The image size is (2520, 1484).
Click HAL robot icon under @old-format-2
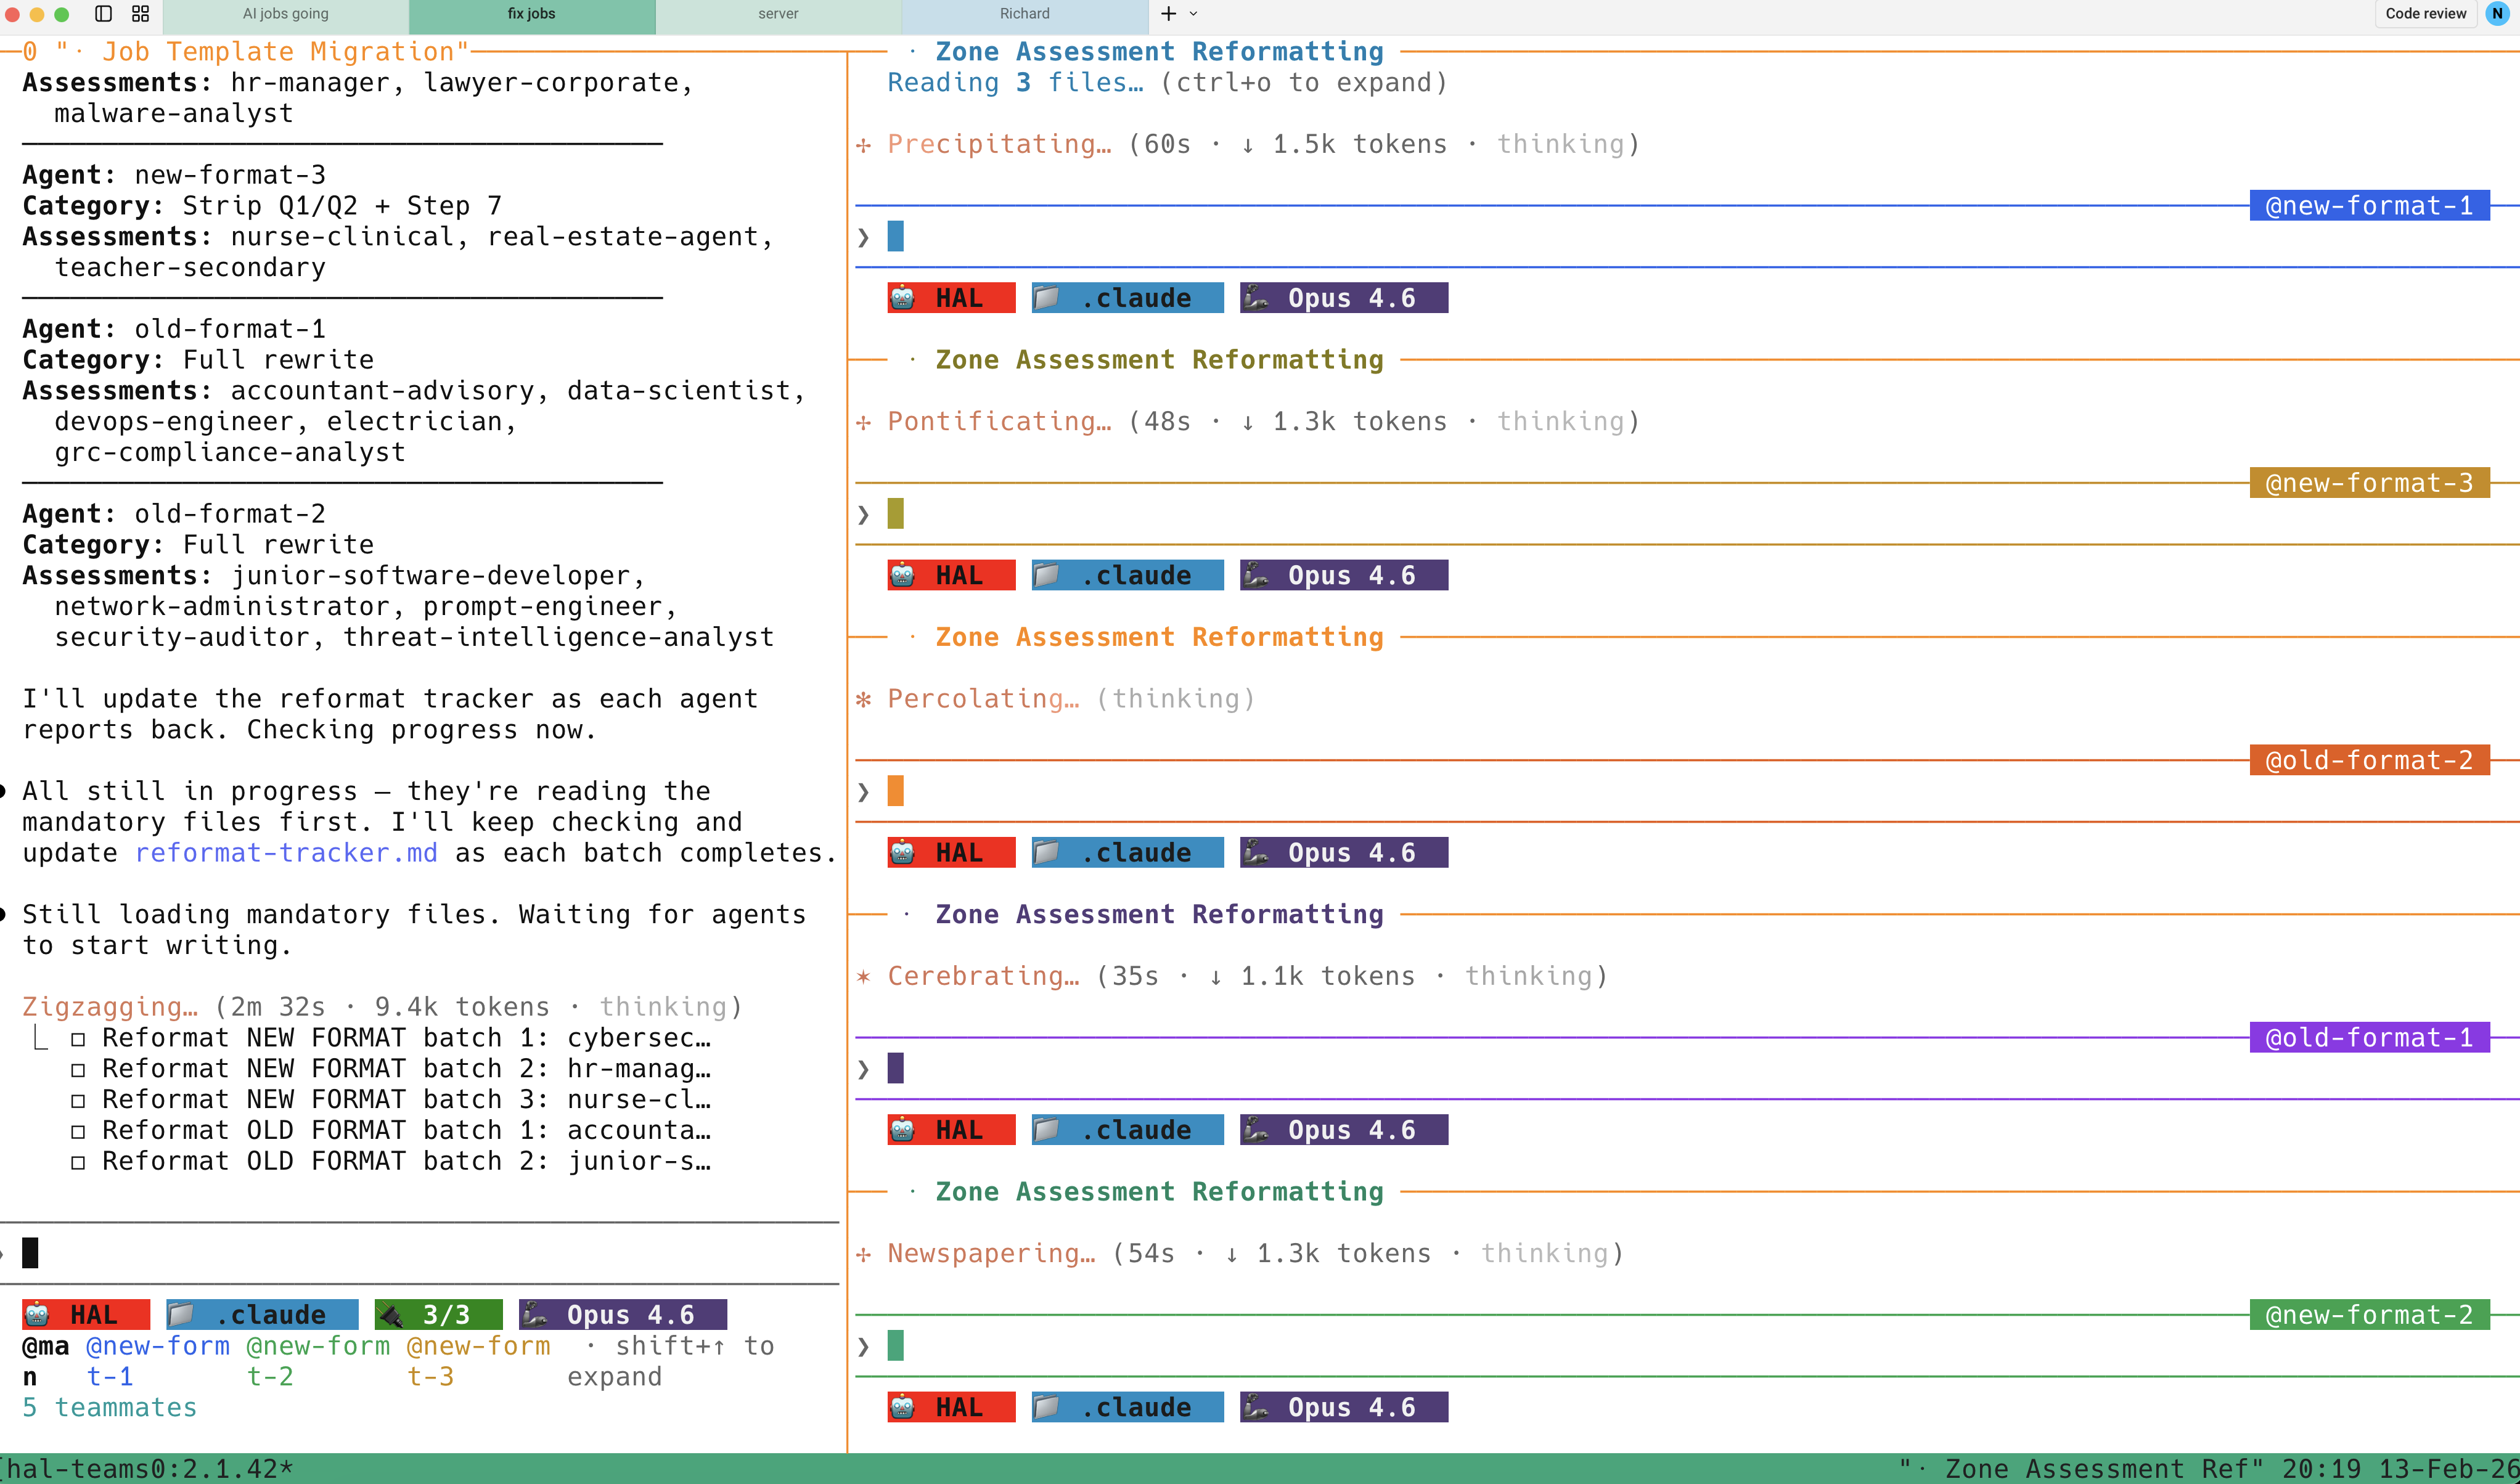pos(903,853)
